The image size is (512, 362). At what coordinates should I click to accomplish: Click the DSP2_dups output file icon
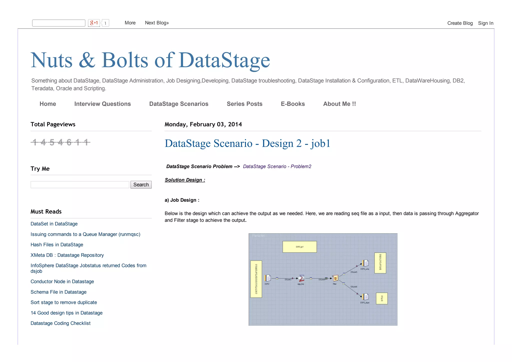coord(365,297)
